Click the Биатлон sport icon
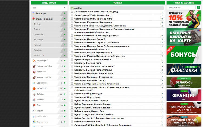This screenshot has width=203, height=127. pos(34,100)
